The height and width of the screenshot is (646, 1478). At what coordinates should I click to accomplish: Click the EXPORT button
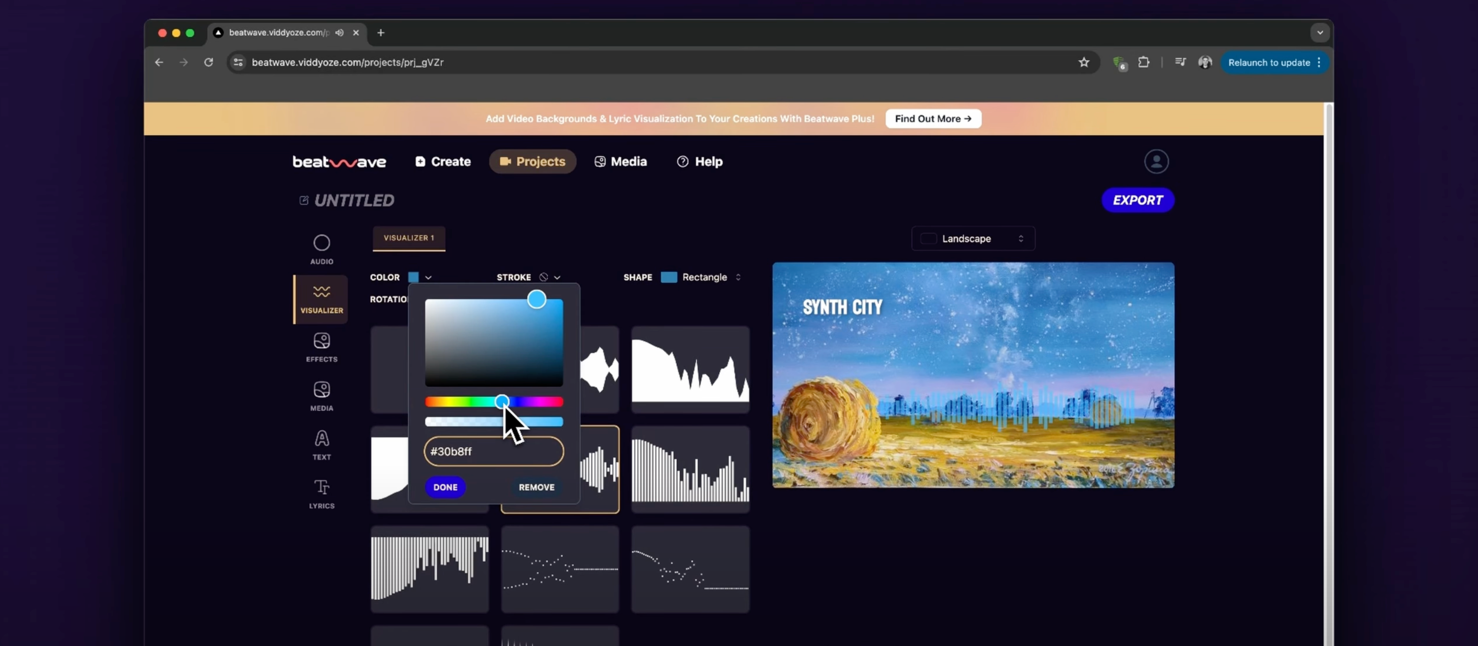pyautogui.click(x=1137, y=200)
